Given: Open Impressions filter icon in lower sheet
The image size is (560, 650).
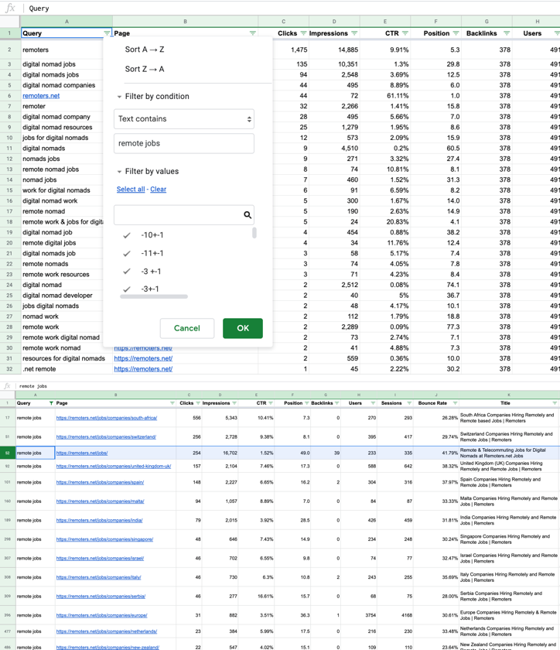Looking at the screenshot, I should click(234, 403).
